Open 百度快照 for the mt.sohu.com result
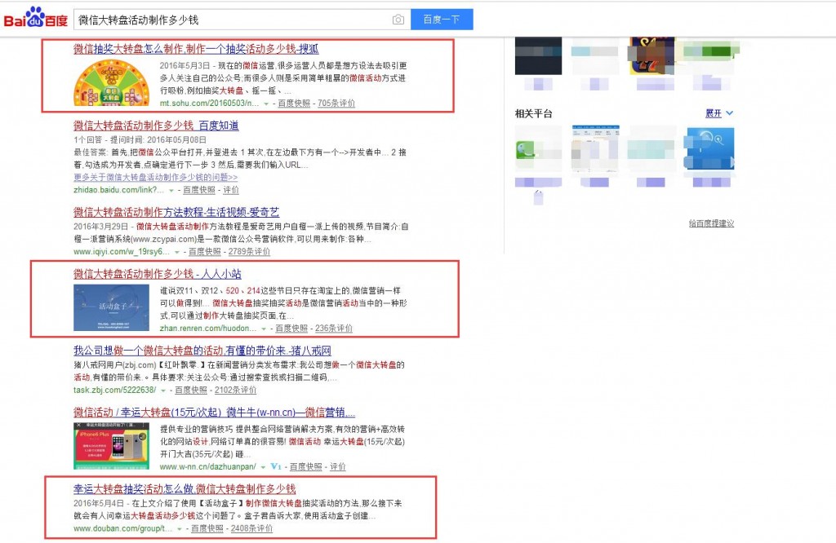The image size is (836, 543). pos(294,104)
